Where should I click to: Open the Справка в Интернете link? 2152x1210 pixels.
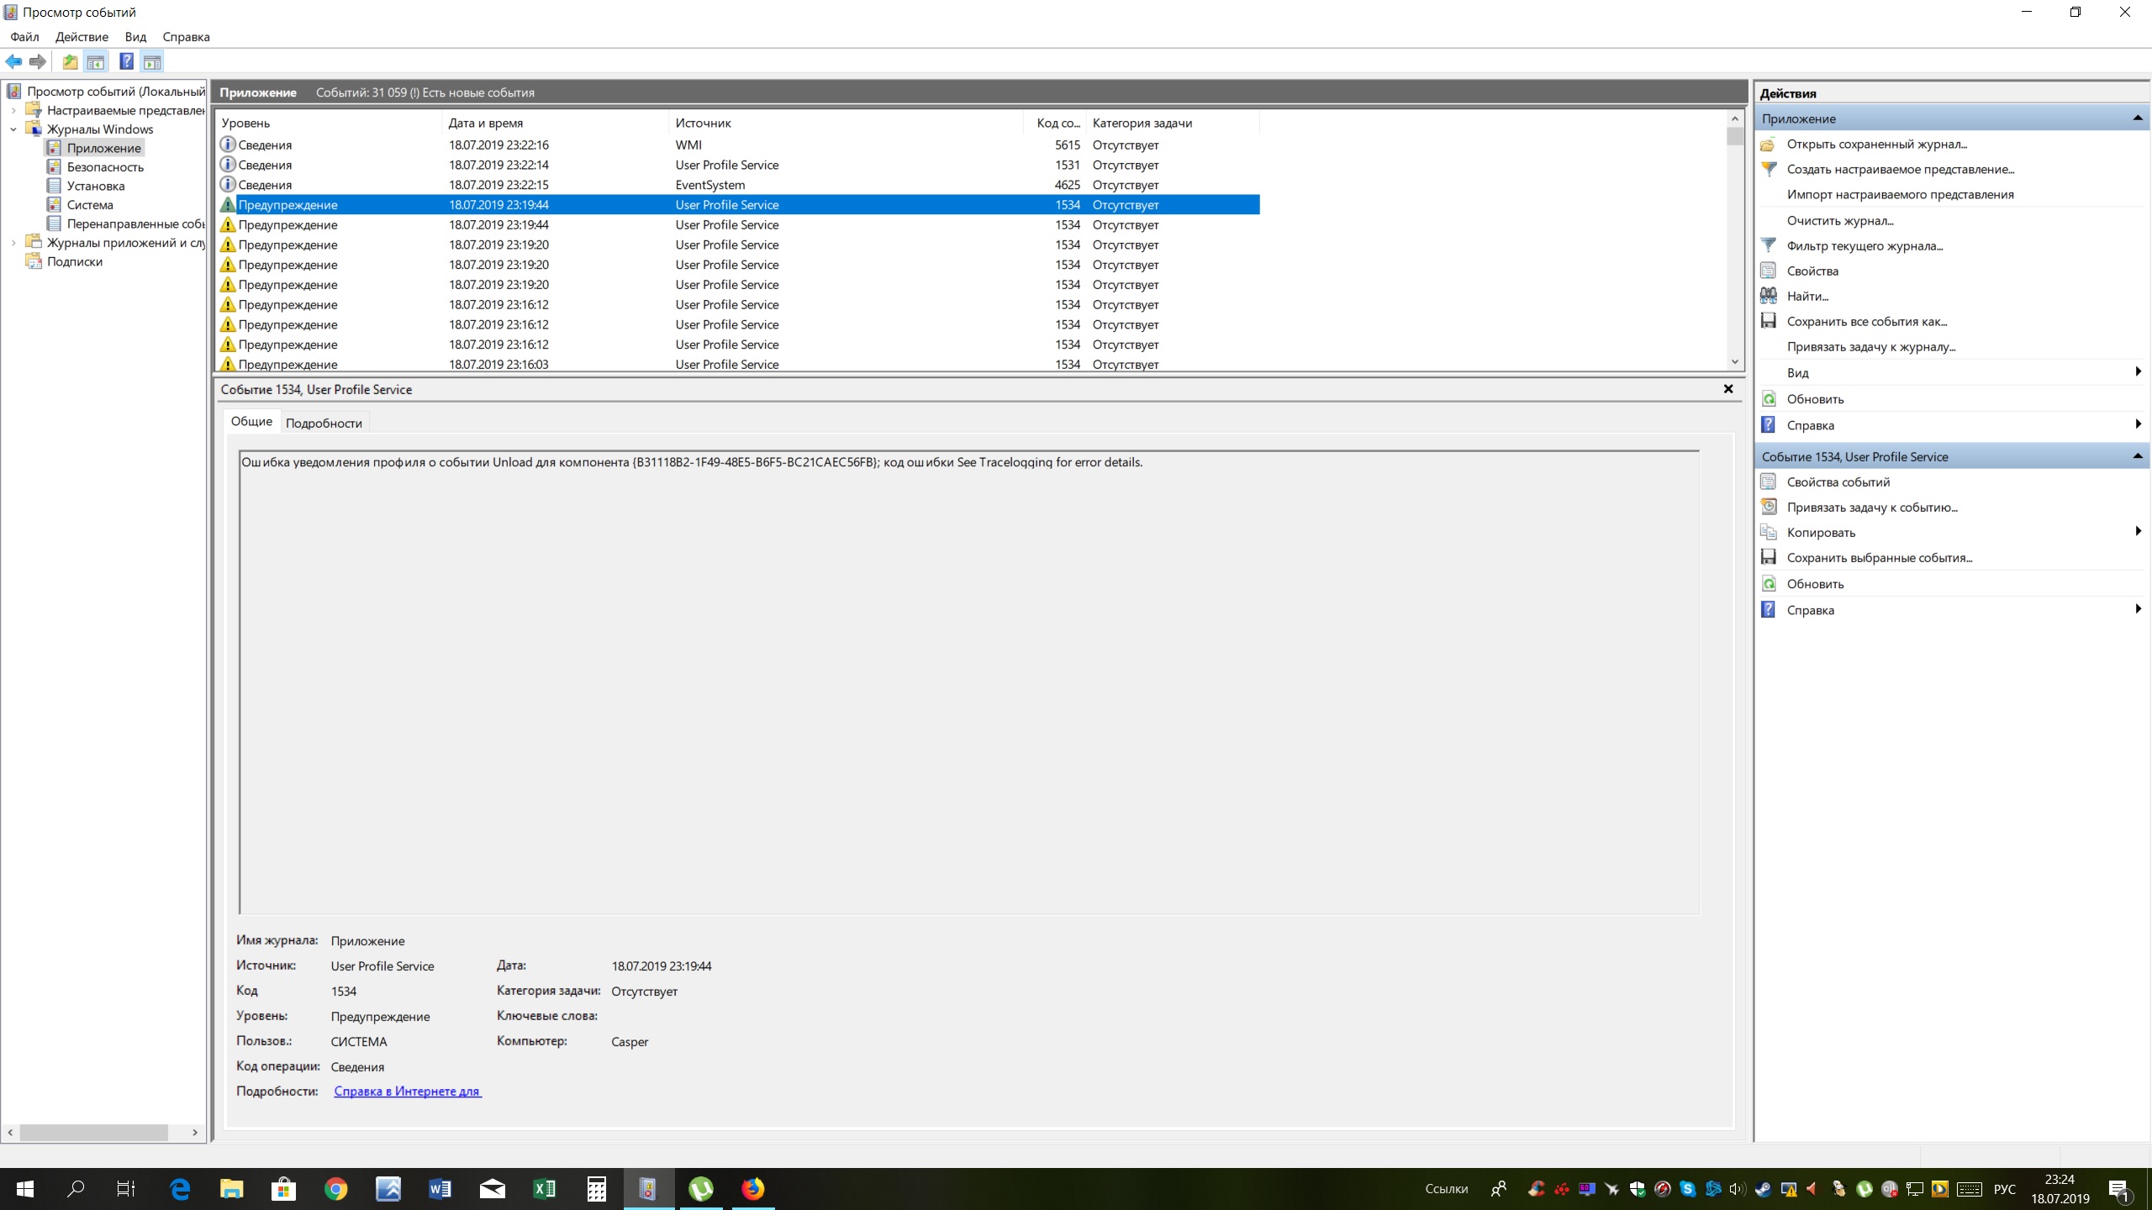[x=407, y=1092]
